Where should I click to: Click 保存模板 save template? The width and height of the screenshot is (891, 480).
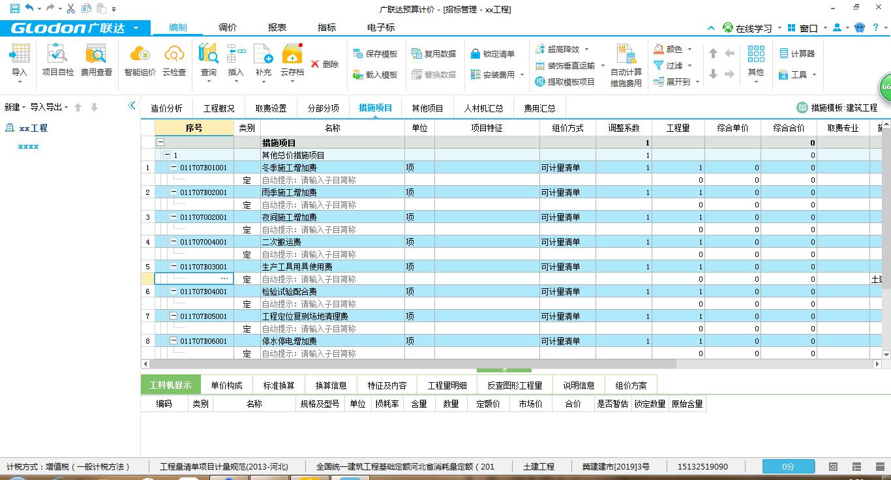coord(375,53)
